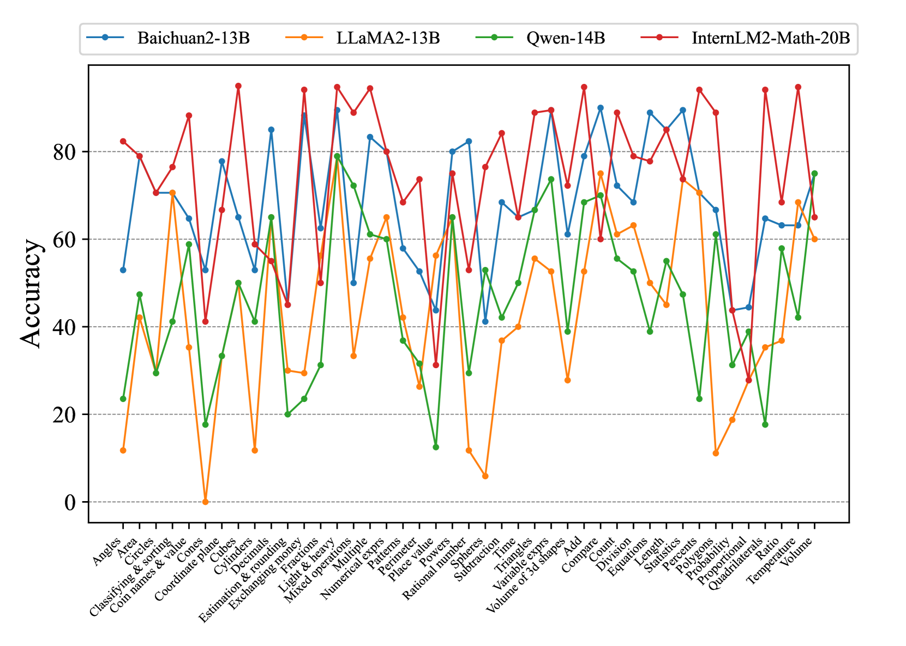
Task: Click the 0 tick label on y-axis
Action: [70, 502]
